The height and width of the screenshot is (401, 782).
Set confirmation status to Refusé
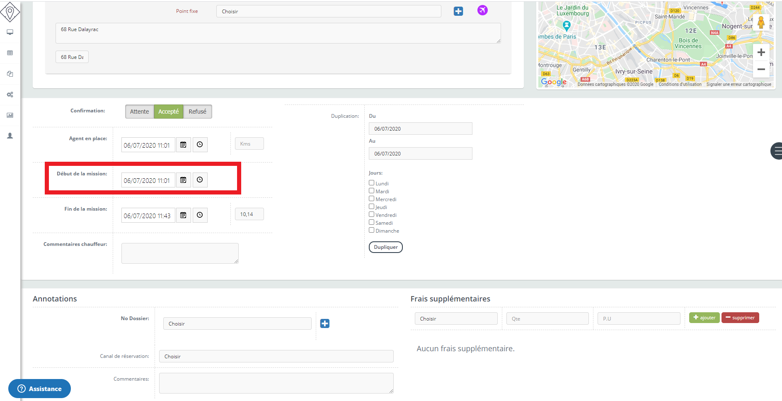point(197,112)
